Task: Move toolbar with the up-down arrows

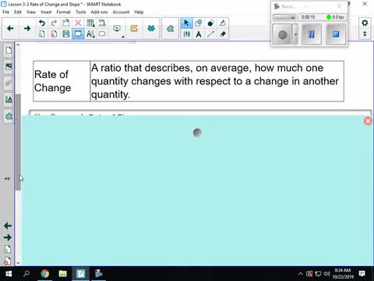Action: tap(365, 34)
